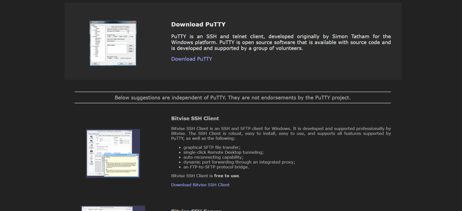Image resolution: width=462 pixels, height=211 pixels.
Task: Click 'graphical SFTP file transfer;' bullet
Action: [212, 147]
